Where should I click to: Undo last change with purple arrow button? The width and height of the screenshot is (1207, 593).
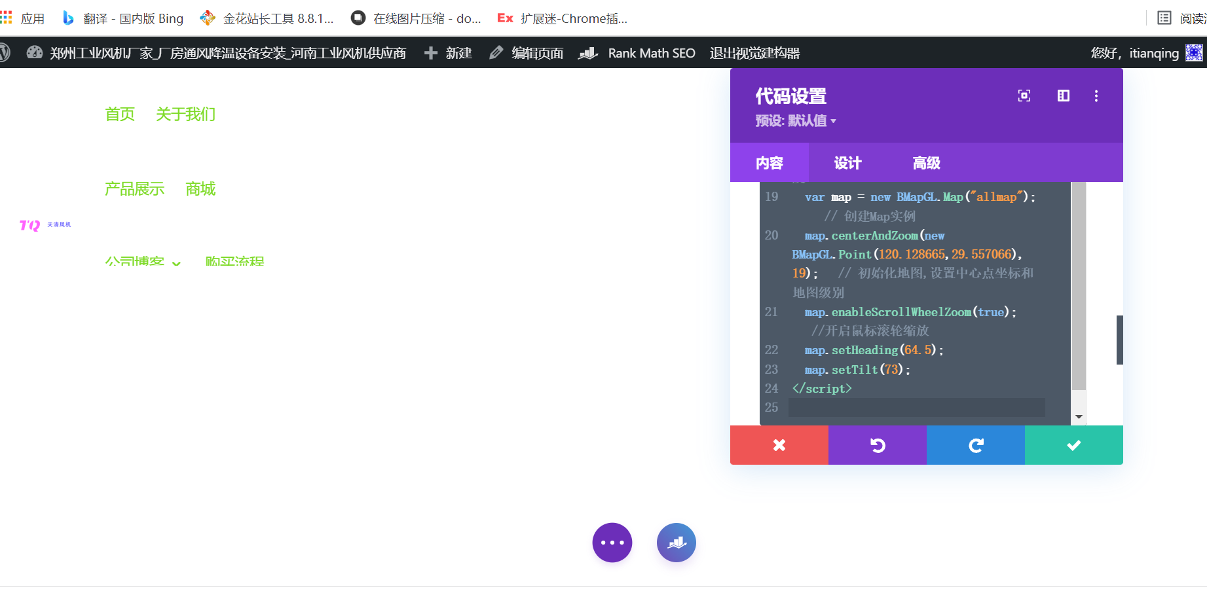pyautogui.click(x=878, y=445)
